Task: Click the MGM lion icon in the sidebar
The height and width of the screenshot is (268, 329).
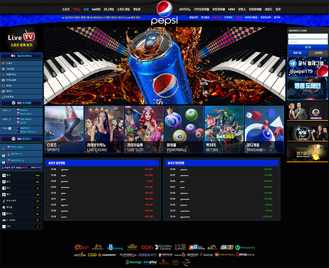Action: [x=3, y=86]
